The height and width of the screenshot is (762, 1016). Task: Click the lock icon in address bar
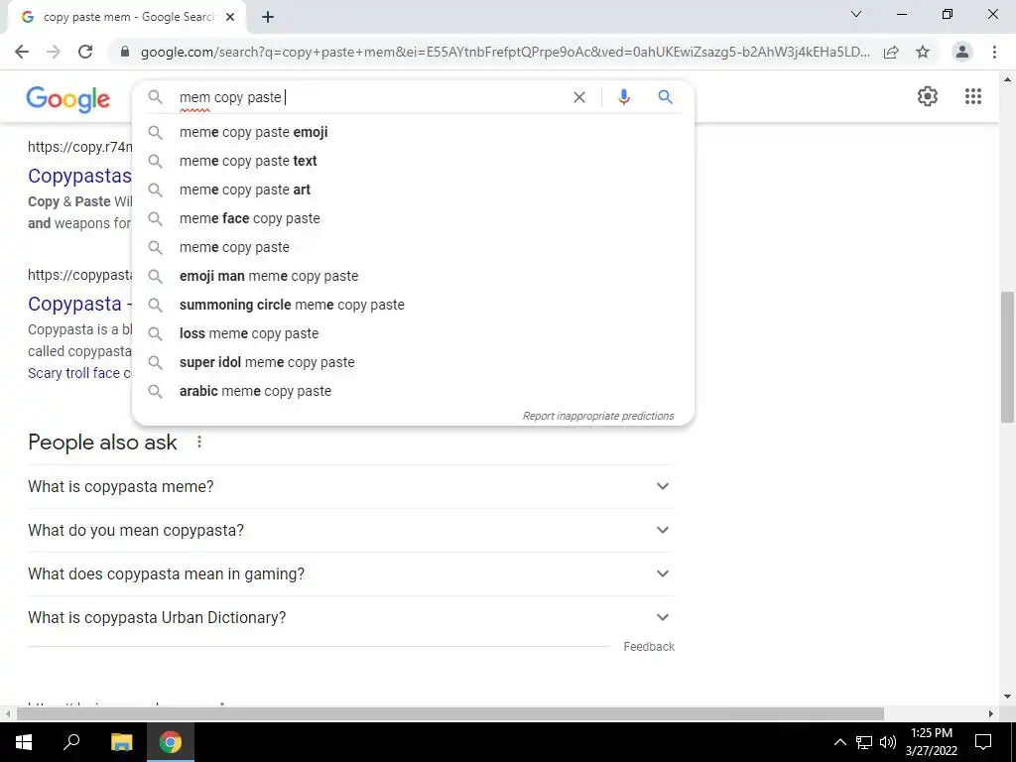pos(125,52)
